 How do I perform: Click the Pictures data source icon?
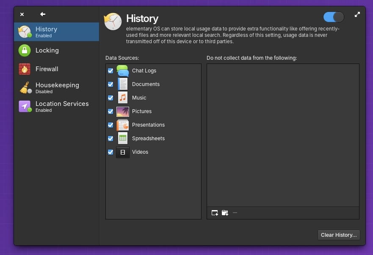(122, 111)
